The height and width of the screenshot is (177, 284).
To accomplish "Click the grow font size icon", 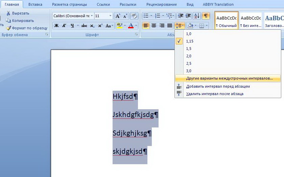I will tap(118, 16).
